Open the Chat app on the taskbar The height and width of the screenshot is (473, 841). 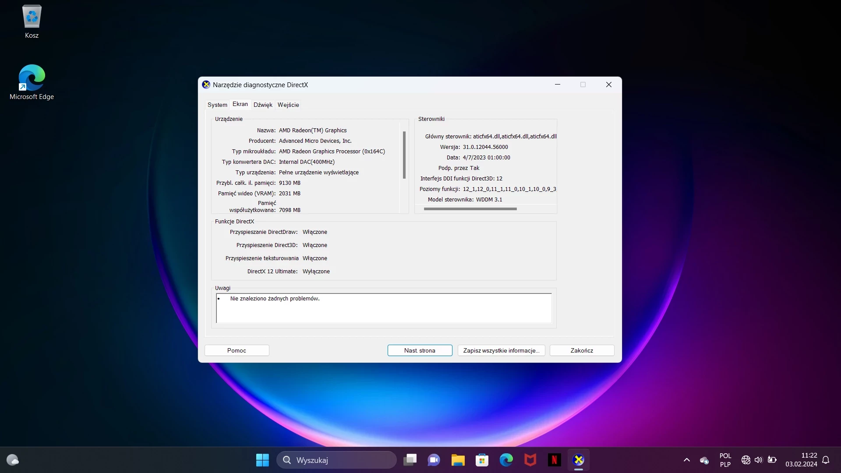(x=434, y=460)
